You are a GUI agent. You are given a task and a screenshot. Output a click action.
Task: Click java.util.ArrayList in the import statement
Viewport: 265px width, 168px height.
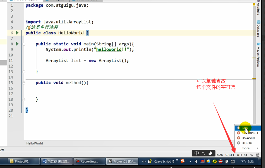point(67,22)
